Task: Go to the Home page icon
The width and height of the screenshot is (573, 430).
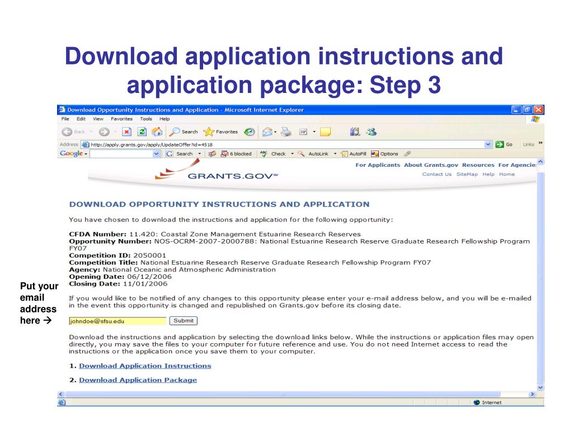Action: click(157, 132)
